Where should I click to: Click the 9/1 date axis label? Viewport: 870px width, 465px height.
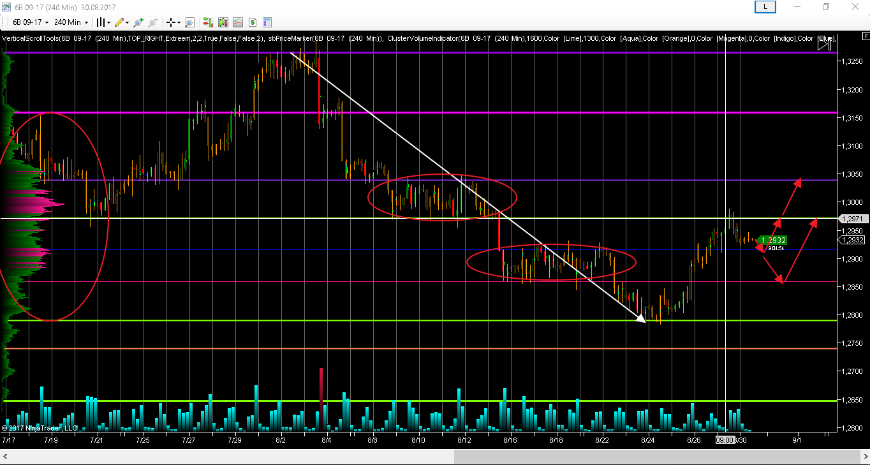797,440
